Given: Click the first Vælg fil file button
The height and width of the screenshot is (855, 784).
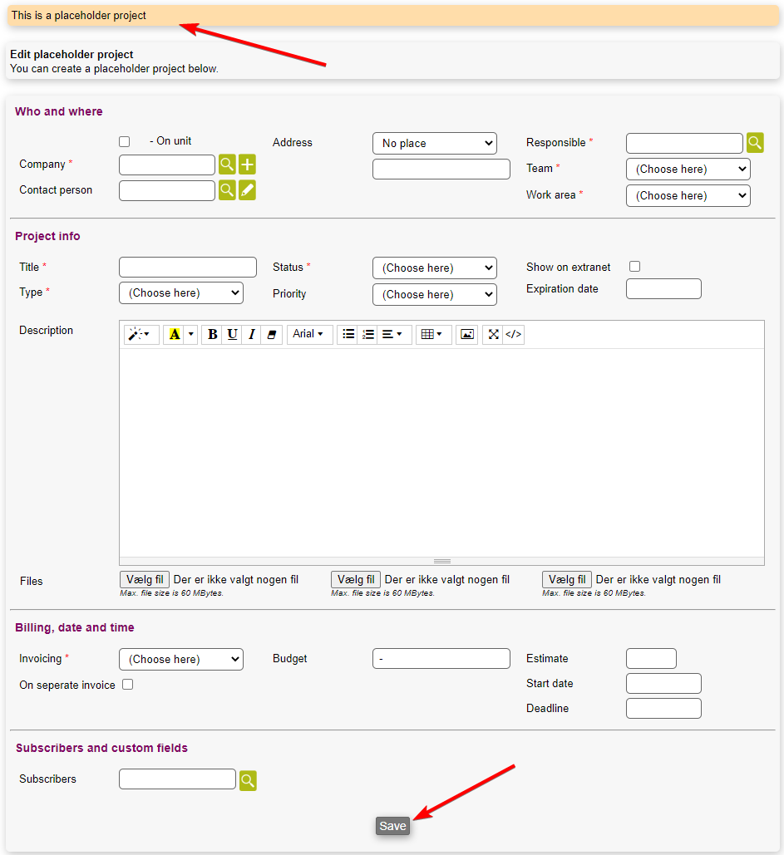Looking at the screenshot, I should [145, 580].
